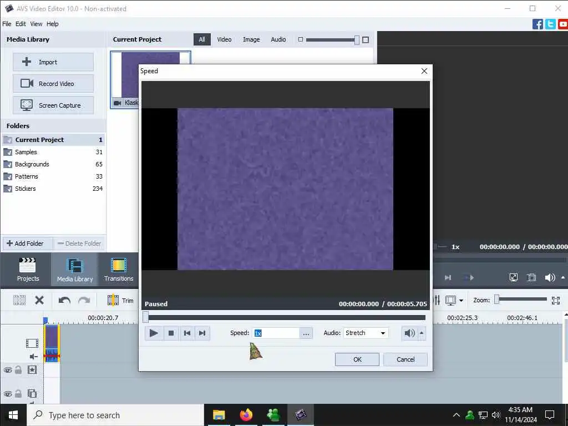The width and height of the screenshot is (568, 426).
Task: Open Record Video from Media Library
Action: (53, 84)
